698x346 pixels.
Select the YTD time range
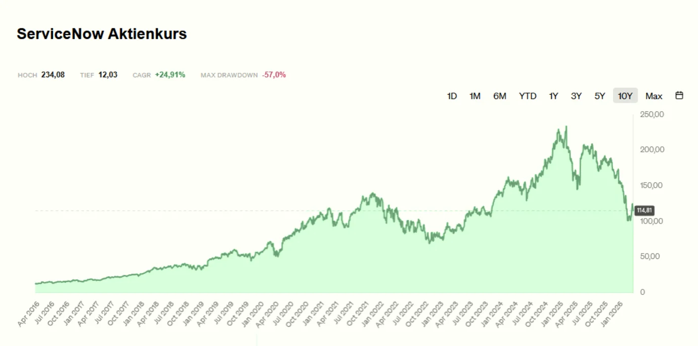tap(528, 96)
